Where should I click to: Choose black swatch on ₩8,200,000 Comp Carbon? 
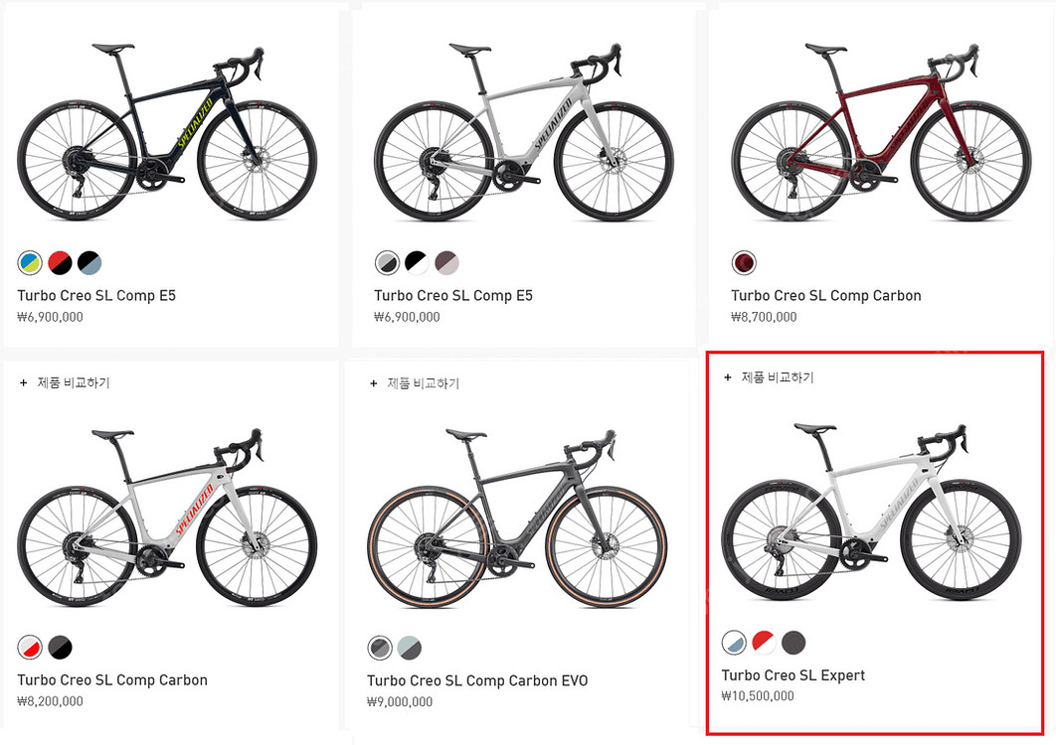point(60,648)
